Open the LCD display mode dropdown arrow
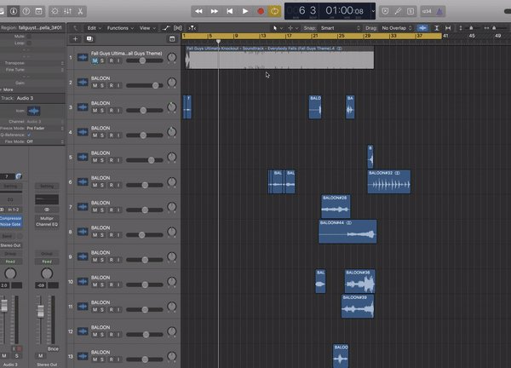Screen dimensions: 511x368 pyautogui.click(x=373, y=11)
